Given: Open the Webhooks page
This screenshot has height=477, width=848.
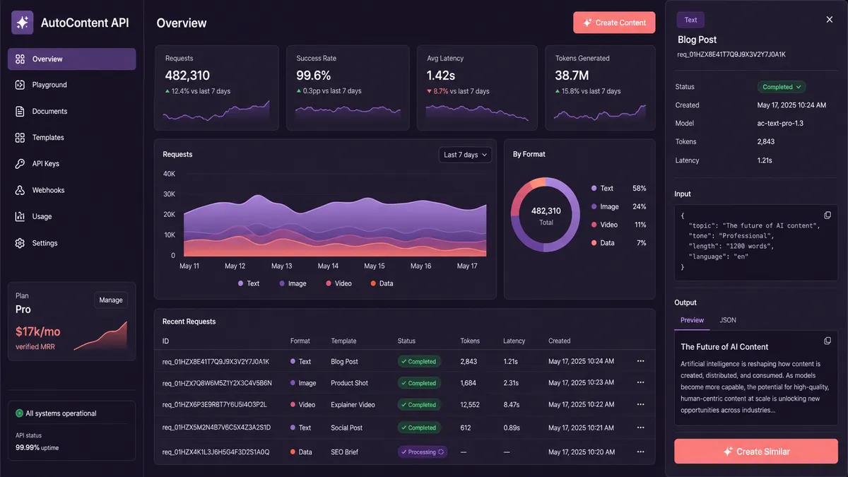Looking at the screenshot, I should click(x=71, y=191).
